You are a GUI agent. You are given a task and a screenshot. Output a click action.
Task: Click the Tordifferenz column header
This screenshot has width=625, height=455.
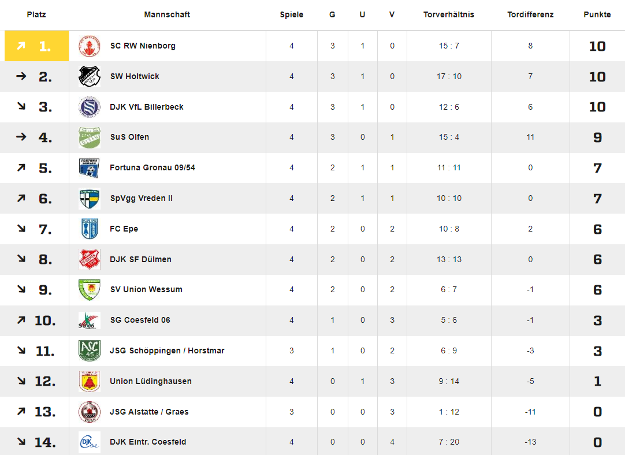(530, 15)
